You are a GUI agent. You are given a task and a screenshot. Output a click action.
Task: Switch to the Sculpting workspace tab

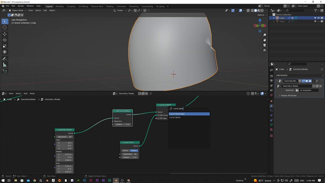[71, 6]
